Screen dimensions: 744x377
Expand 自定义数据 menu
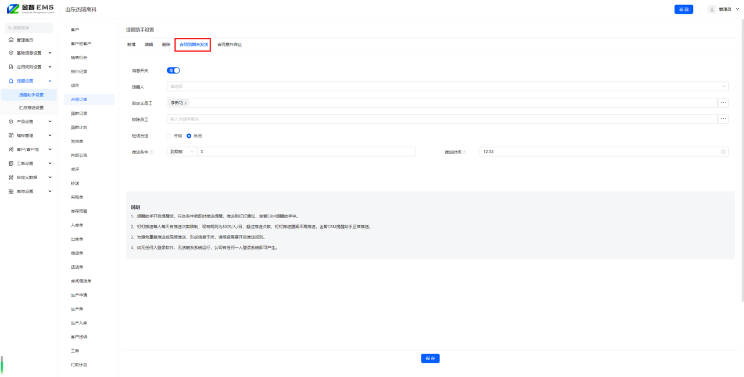(50, 177)
